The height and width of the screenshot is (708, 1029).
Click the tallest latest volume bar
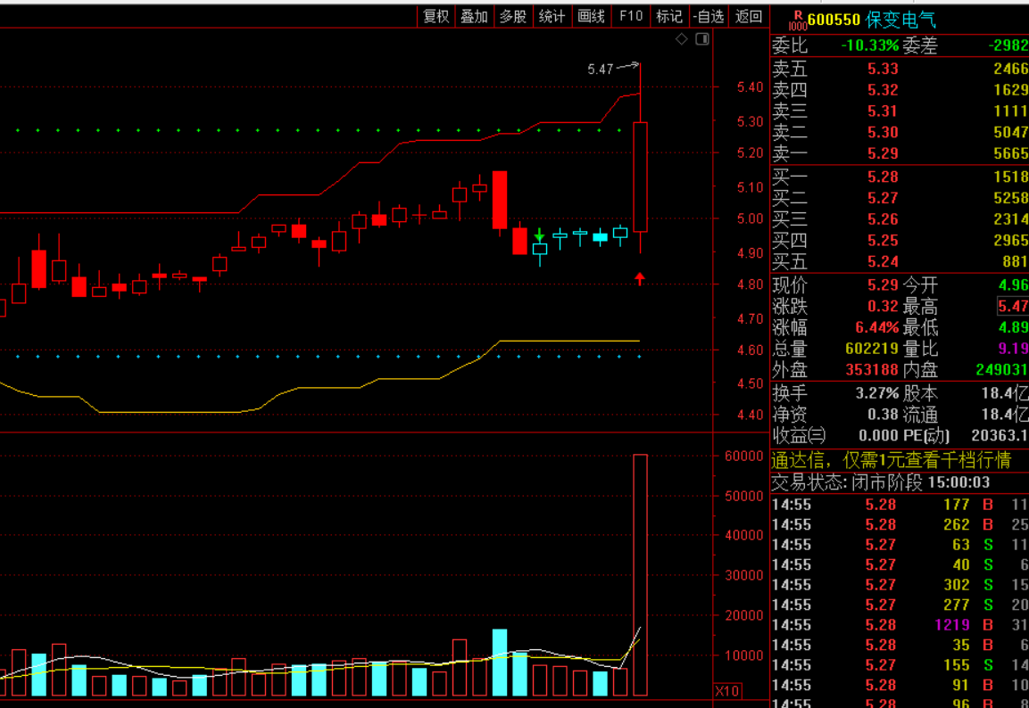(640, 575)
